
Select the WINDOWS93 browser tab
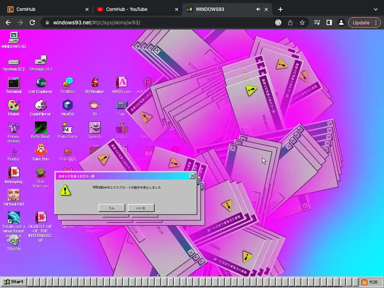pos(226,9)
